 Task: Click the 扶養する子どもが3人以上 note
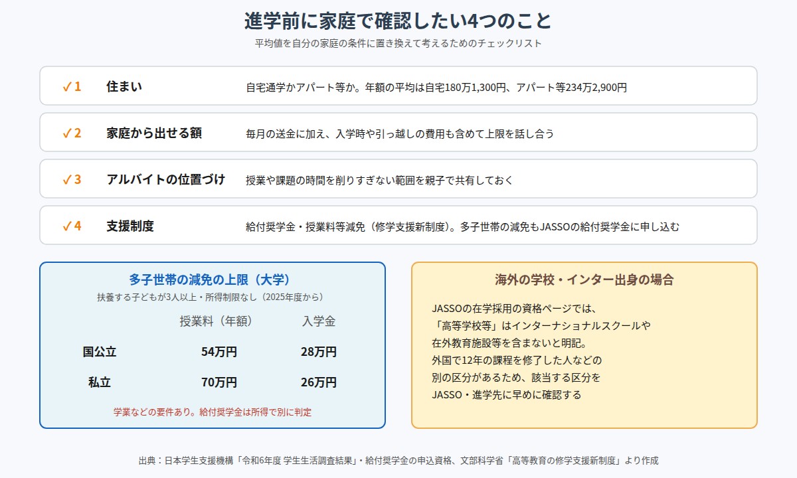[213, 297]
